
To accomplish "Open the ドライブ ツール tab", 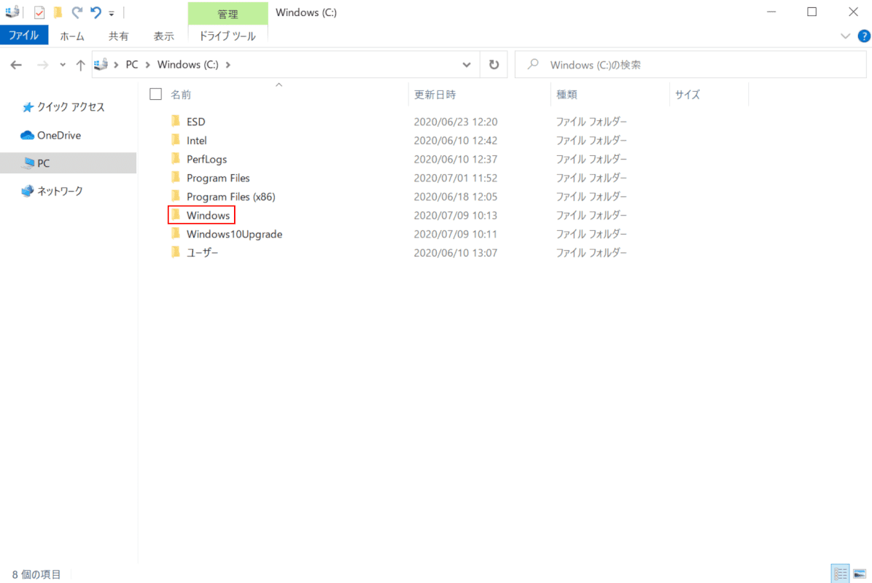I will (227, 36).
